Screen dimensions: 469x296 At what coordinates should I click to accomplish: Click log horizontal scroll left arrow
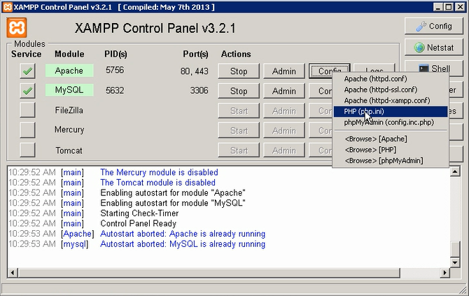click(13, 273)
